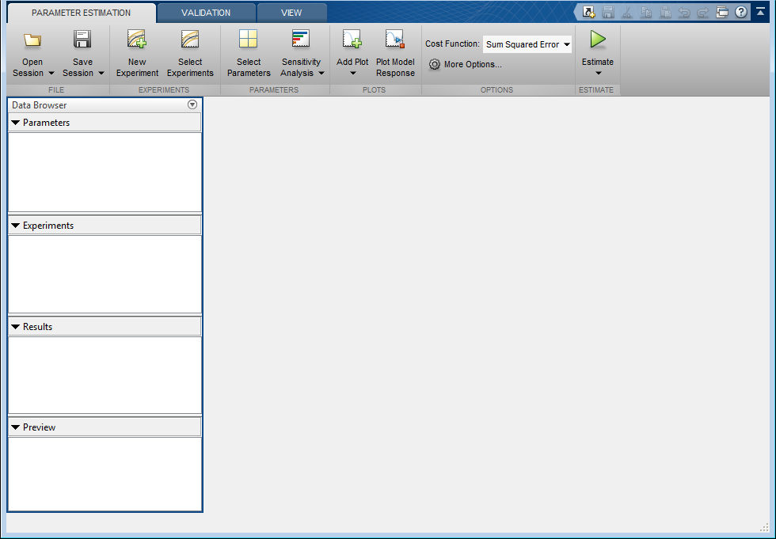Expand the Sensitivity Analysis dropdown arrow

coord(321,73)
